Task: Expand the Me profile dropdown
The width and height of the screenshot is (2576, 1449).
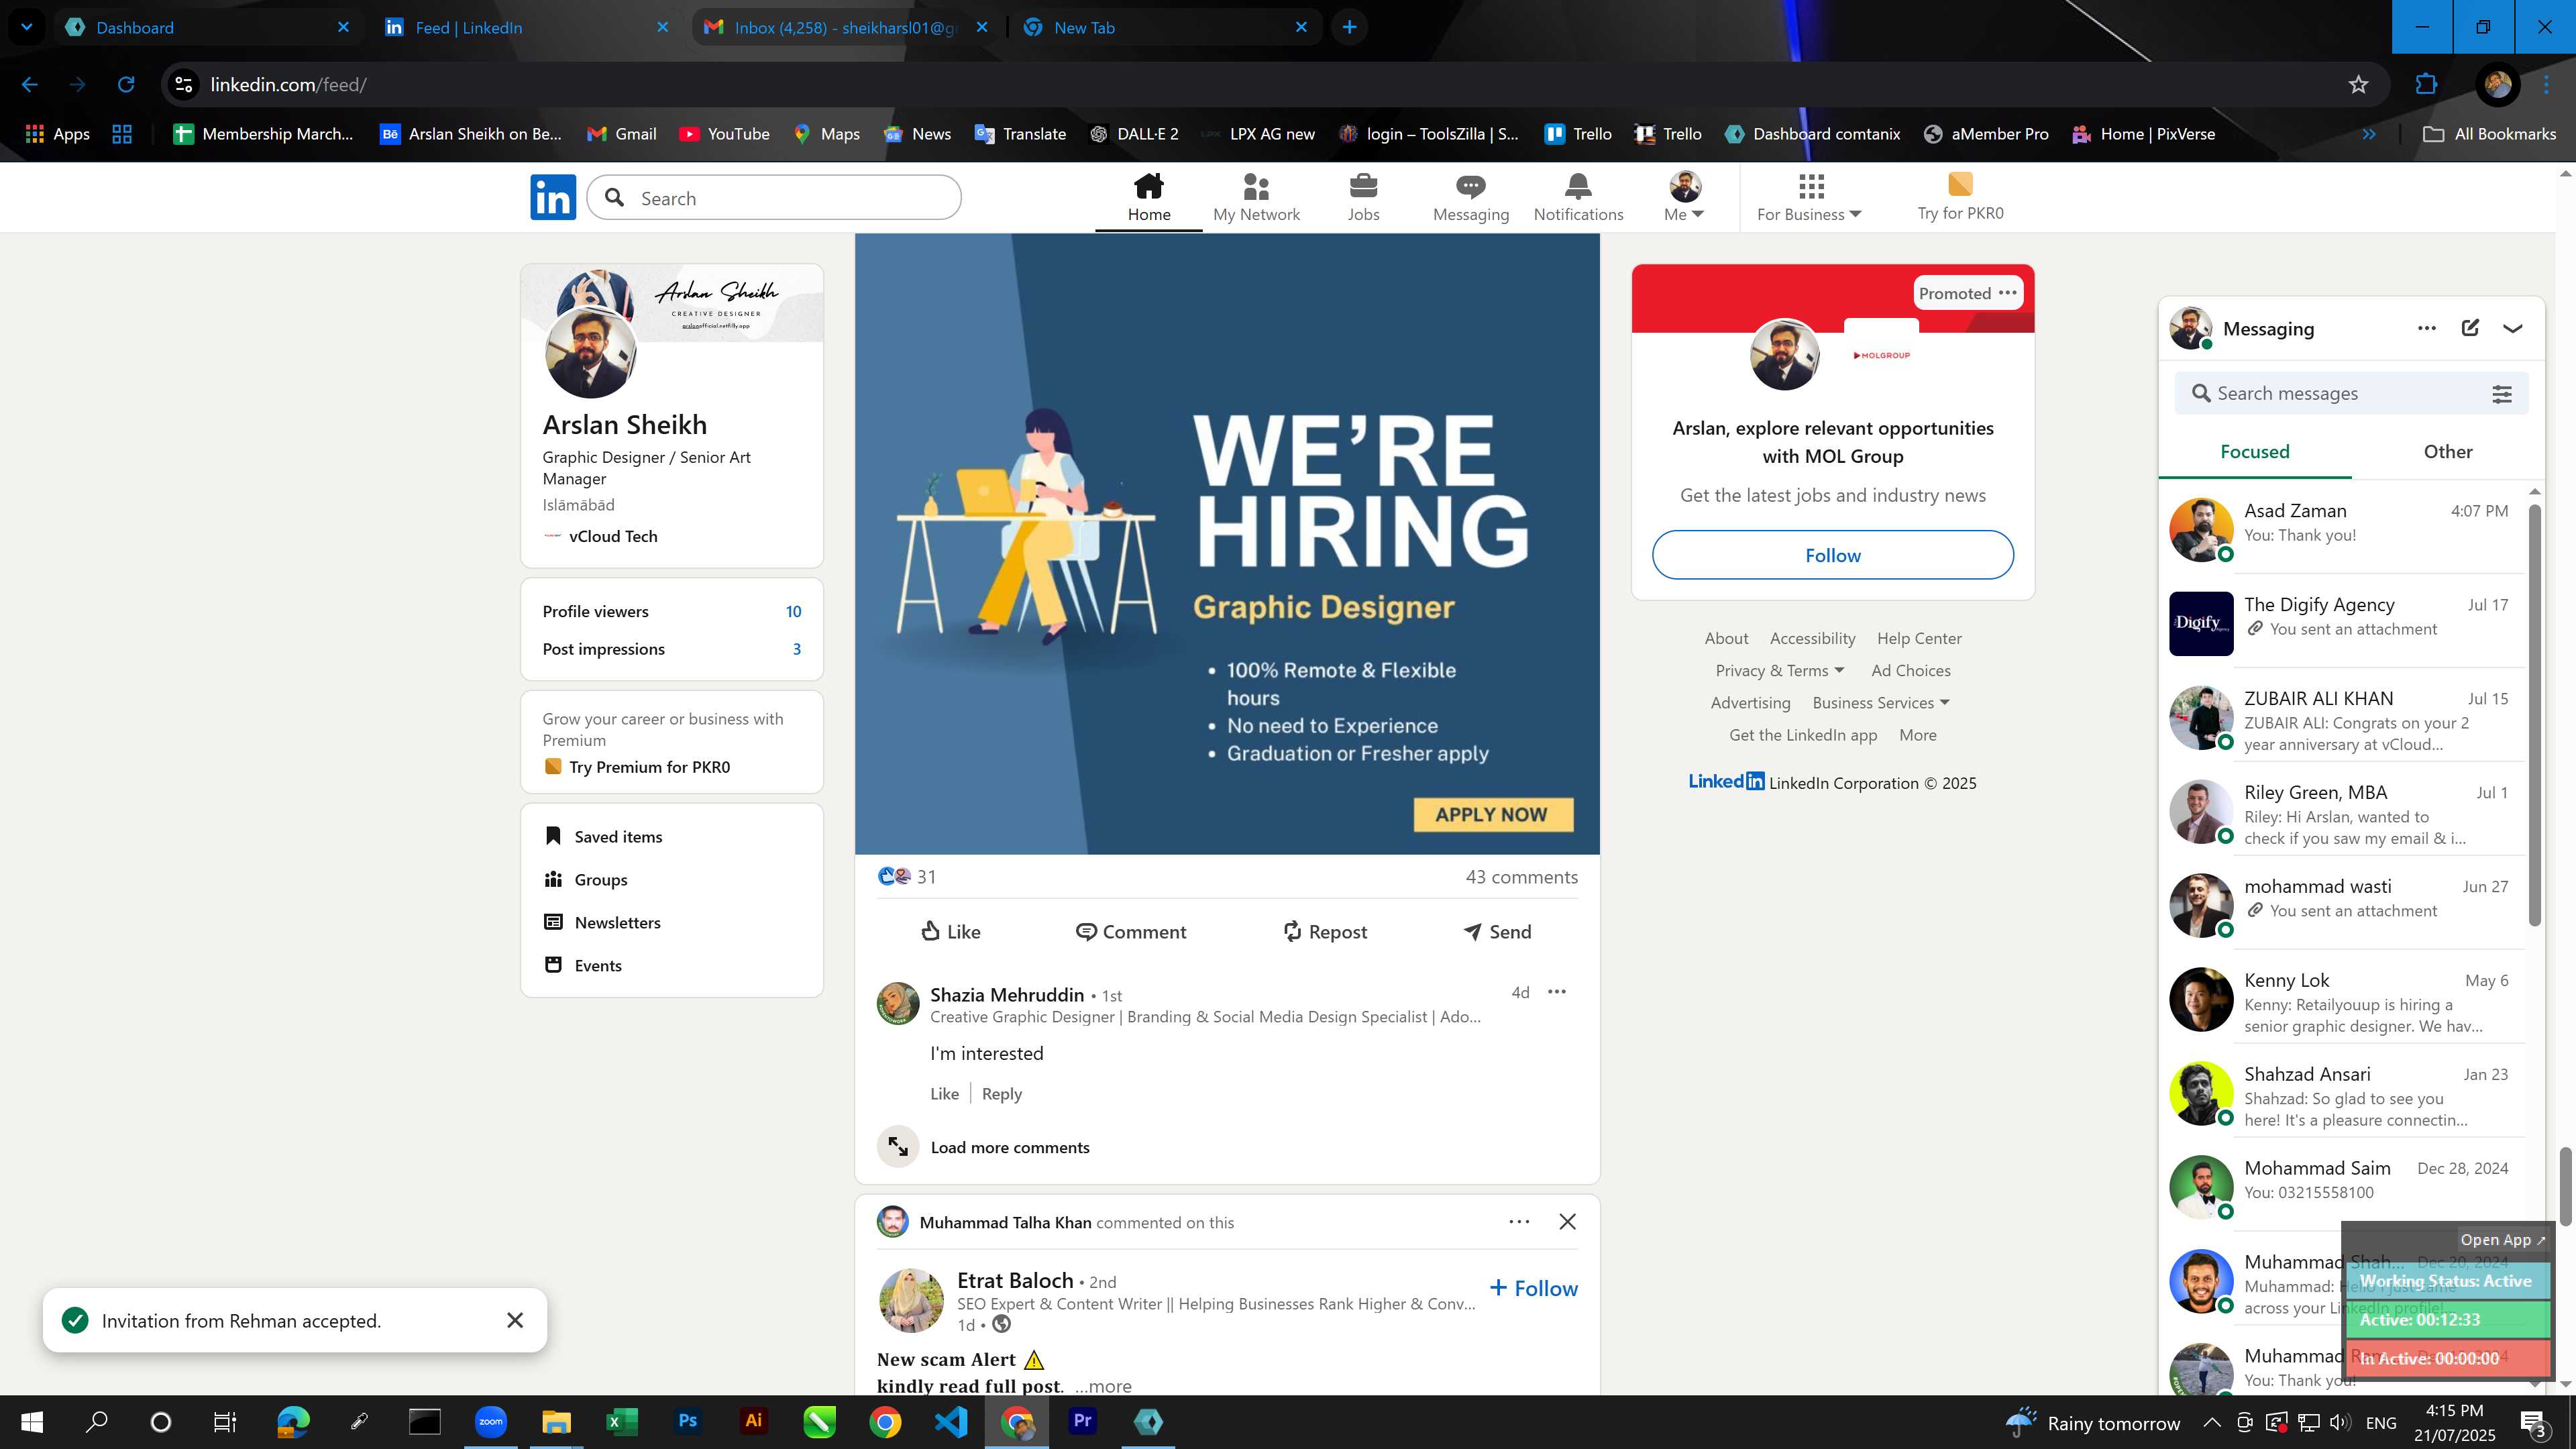Action: click(x=1684, y=197)
